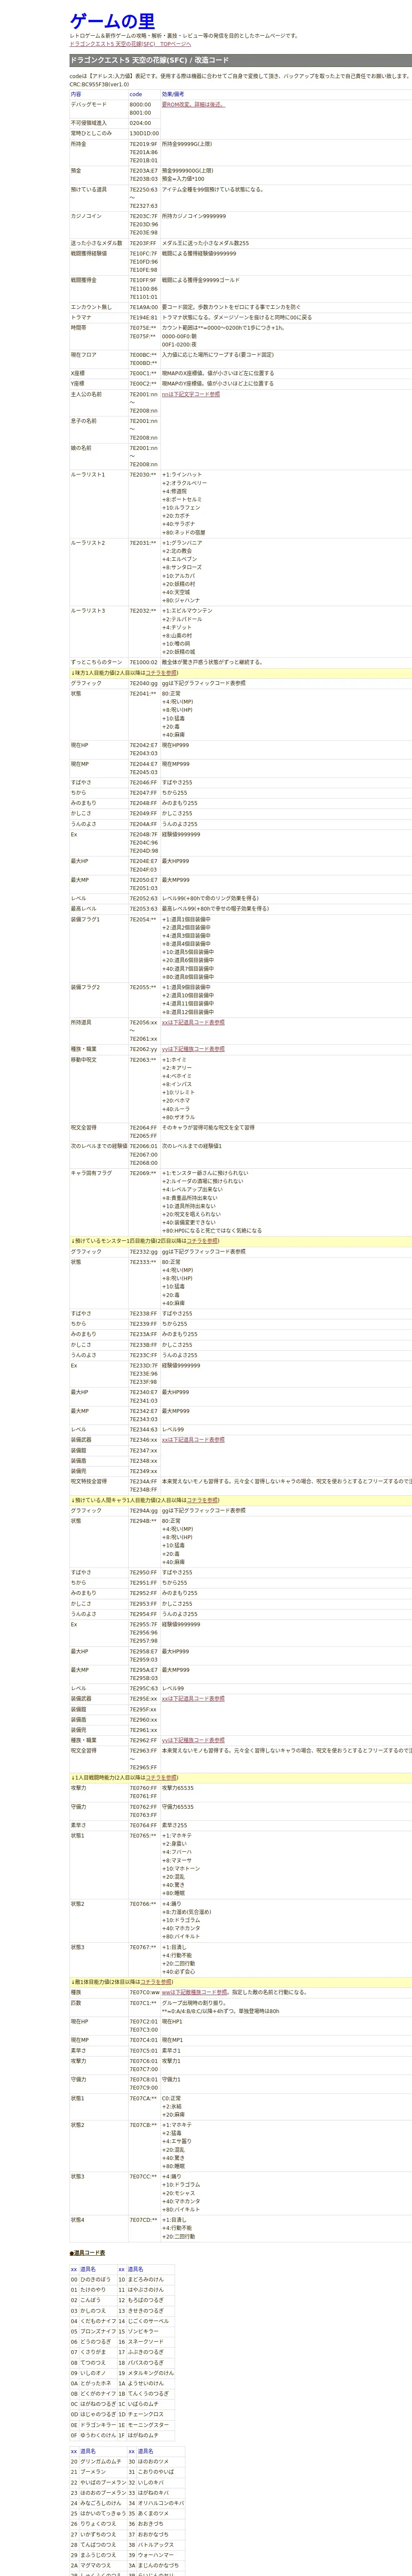Select the ルーラリスト1 row label
Image resolution: width=412 pixels, height=2576 pixels.
click(87, 475)
